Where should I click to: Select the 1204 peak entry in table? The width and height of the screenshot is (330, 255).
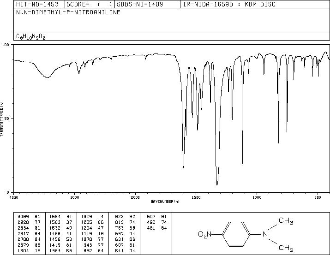point(92,228)
